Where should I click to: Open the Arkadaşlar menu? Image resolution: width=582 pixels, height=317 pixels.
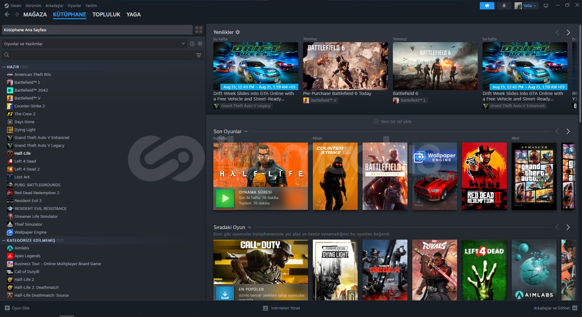click(55, 5)
